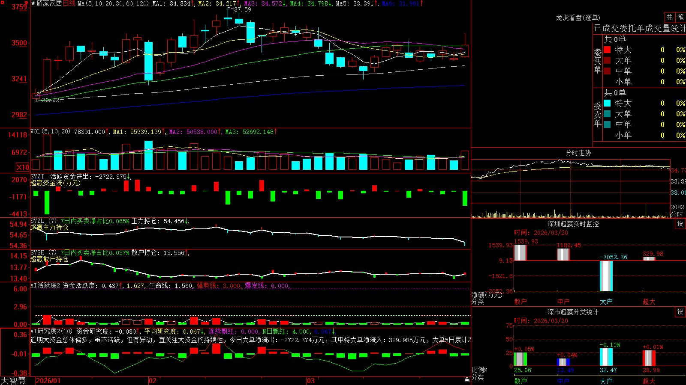Click the 深市超赢分类统计 panel title

point(573,312)
